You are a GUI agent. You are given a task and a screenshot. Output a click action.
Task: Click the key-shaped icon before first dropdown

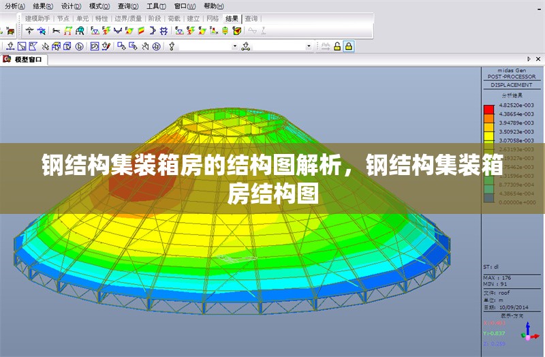tap(172, 46)
